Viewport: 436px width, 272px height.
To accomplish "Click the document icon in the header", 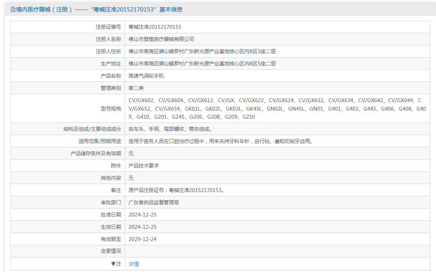I will (x=13, y=10).
